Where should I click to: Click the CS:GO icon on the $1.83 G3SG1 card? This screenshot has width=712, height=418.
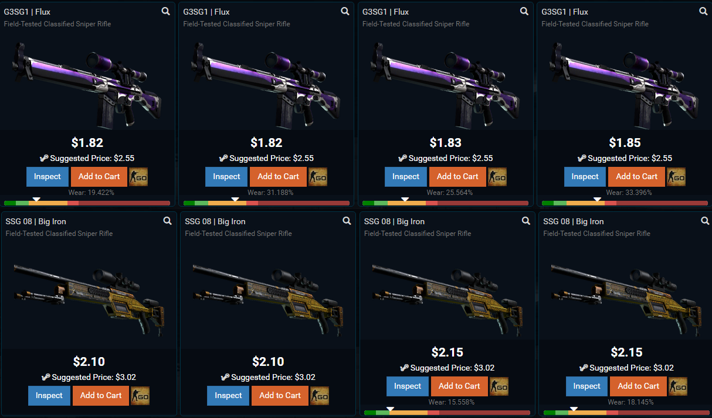pos(497,177)
